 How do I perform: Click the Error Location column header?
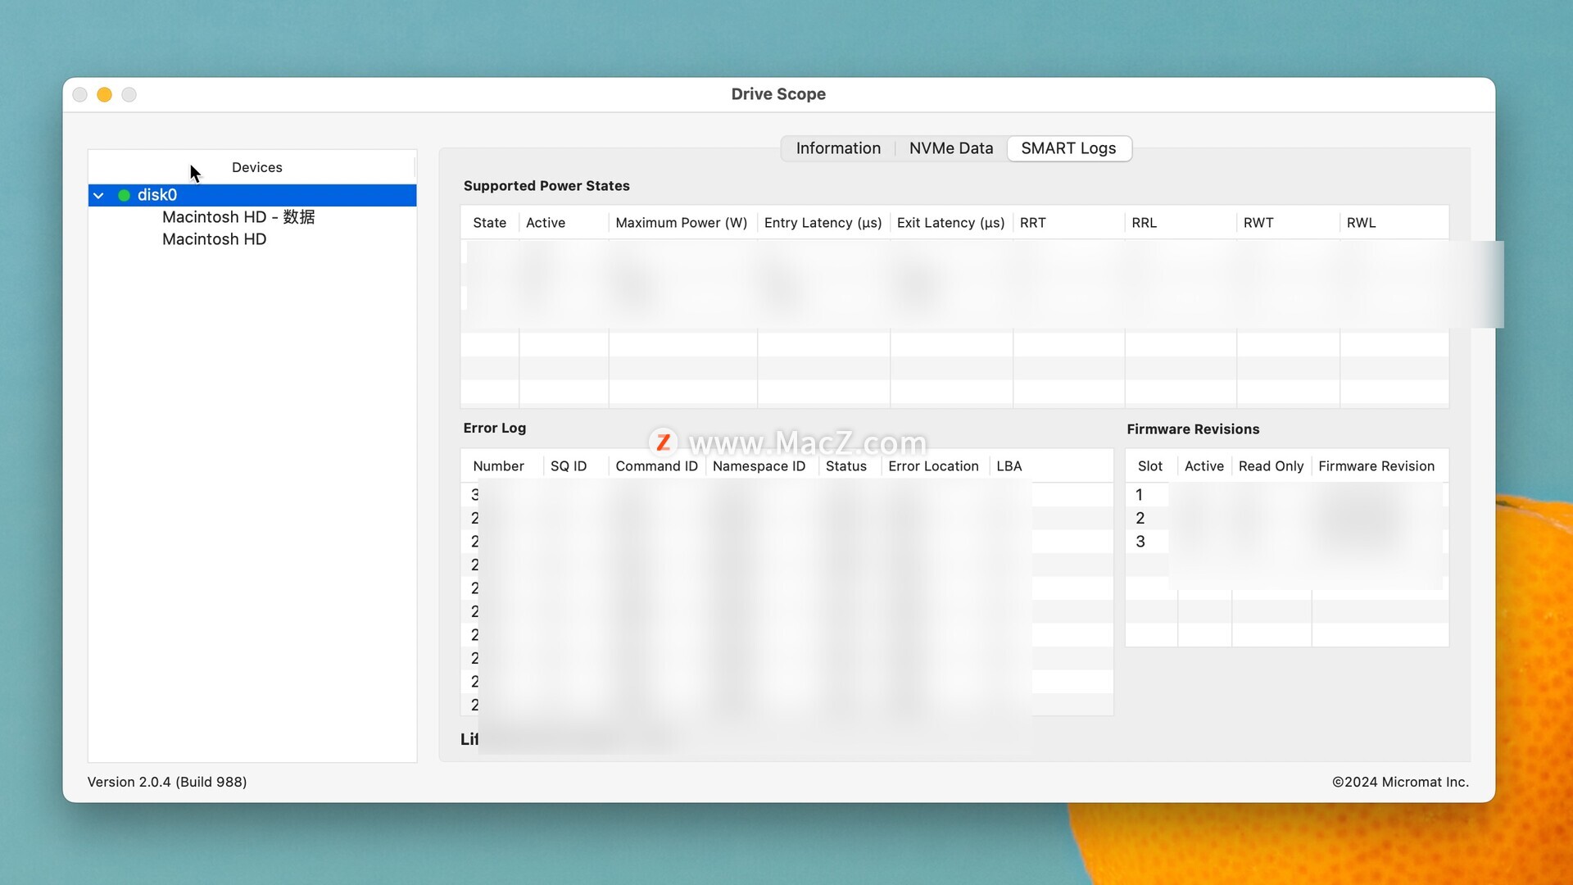(933, 466)
